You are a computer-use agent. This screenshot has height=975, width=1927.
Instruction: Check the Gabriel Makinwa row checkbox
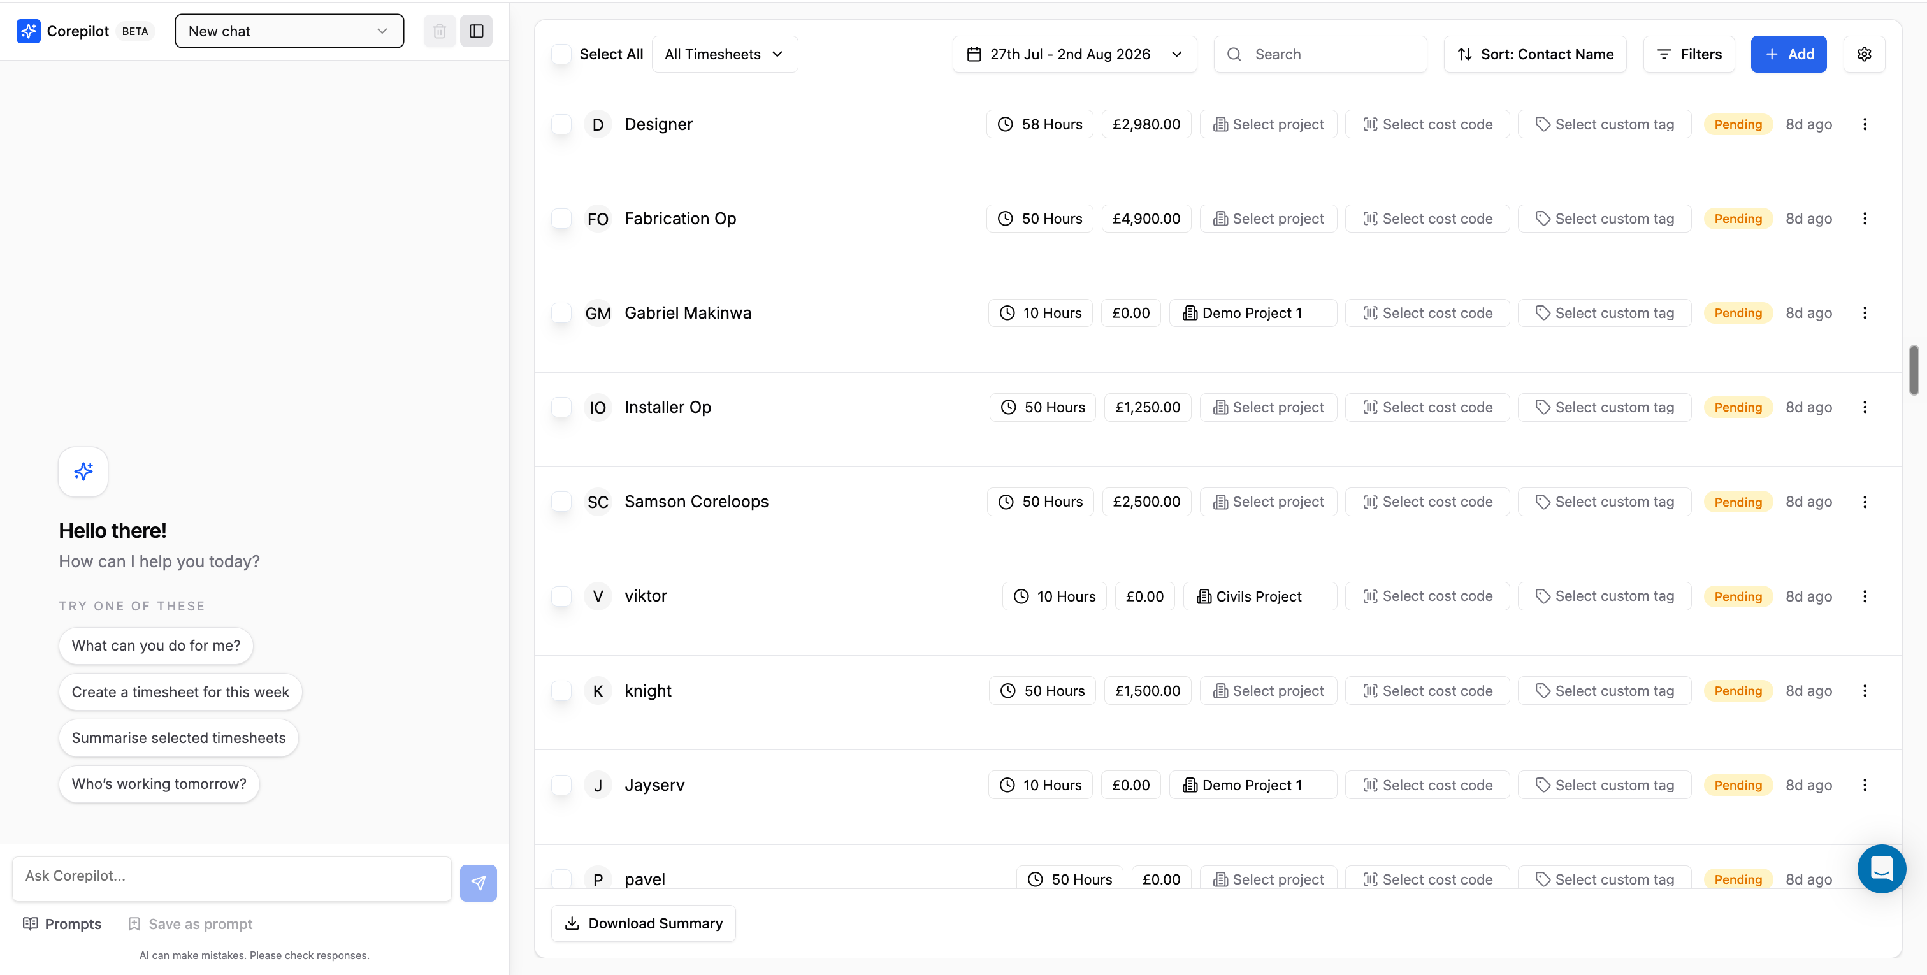561,313
